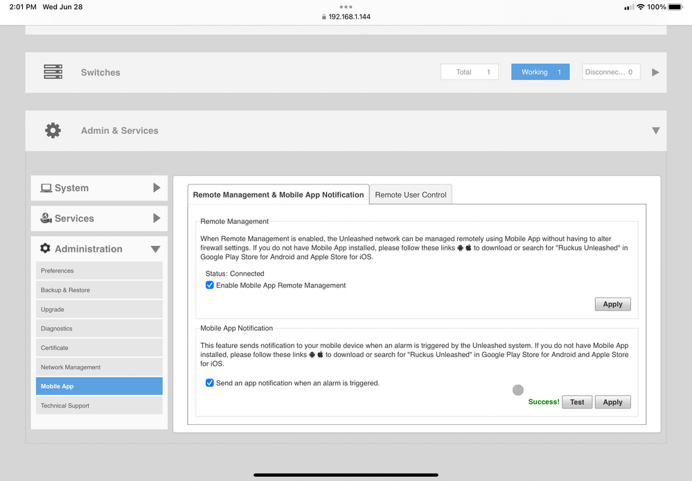Open Android download link in Remote Management
The height and width of the screenshot is (481, 692).
pos(461,248)
